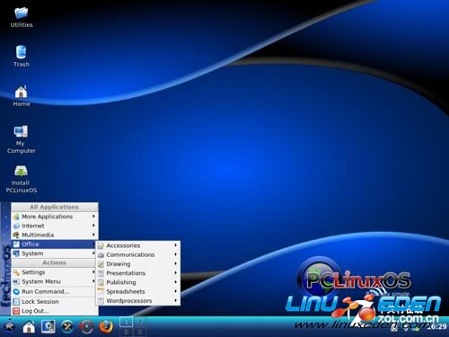The image size is (449, 337).
Task: Expand the System Menu submenu arrow
Action: (93, 281)
